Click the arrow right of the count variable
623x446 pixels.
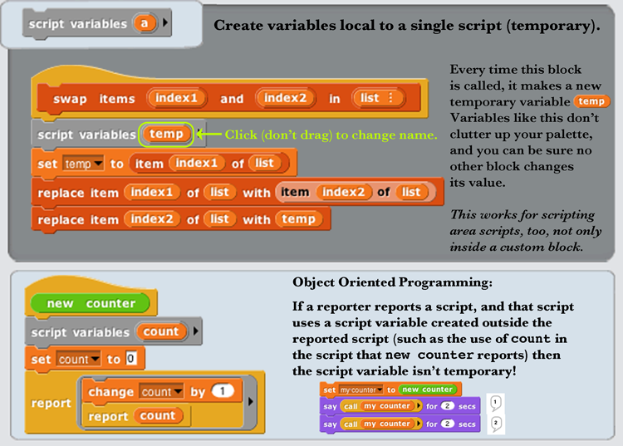194,332
